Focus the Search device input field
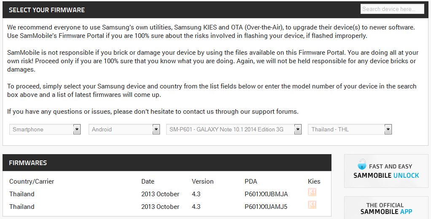 (392, 9)
